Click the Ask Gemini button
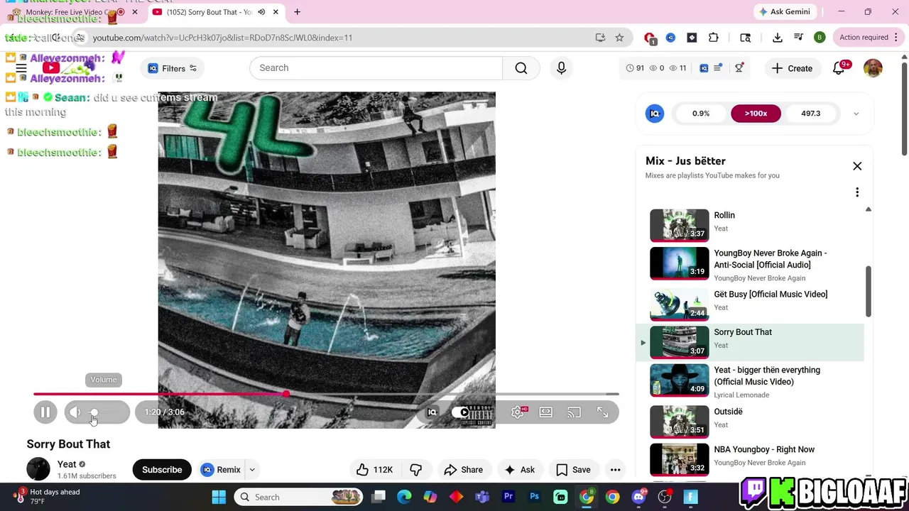This screenshot has height=511, width=909. 785,12
